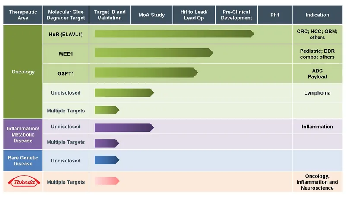This screenshot has width=349, height=200.
Task: Click the Molecular Glue Degrader Target header
Action: click(x=66, y=15)
